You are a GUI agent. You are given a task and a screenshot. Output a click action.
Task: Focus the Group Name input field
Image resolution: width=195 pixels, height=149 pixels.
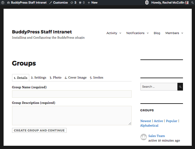point(72,94)
